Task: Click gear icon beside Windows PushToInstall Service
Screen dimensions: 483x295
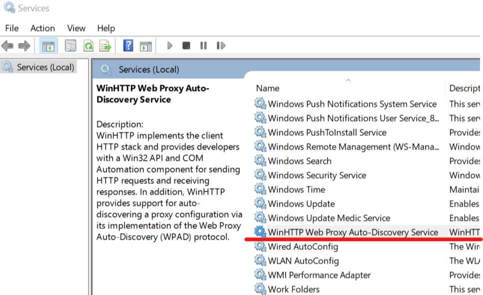Action: pos(260,132)
